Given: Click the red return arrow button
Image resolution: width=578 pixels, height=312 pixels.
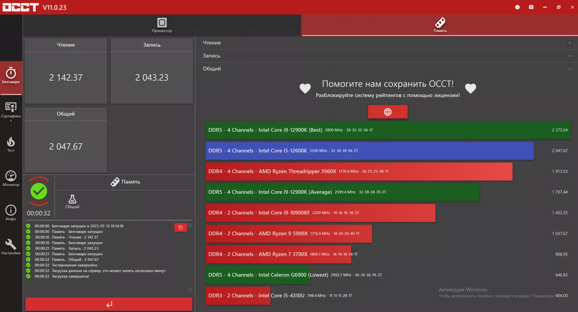Looking at the screenshot, I should coord(109,304).
